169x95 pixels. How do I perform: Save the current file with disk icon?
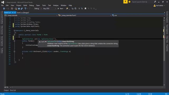point(19,8)
